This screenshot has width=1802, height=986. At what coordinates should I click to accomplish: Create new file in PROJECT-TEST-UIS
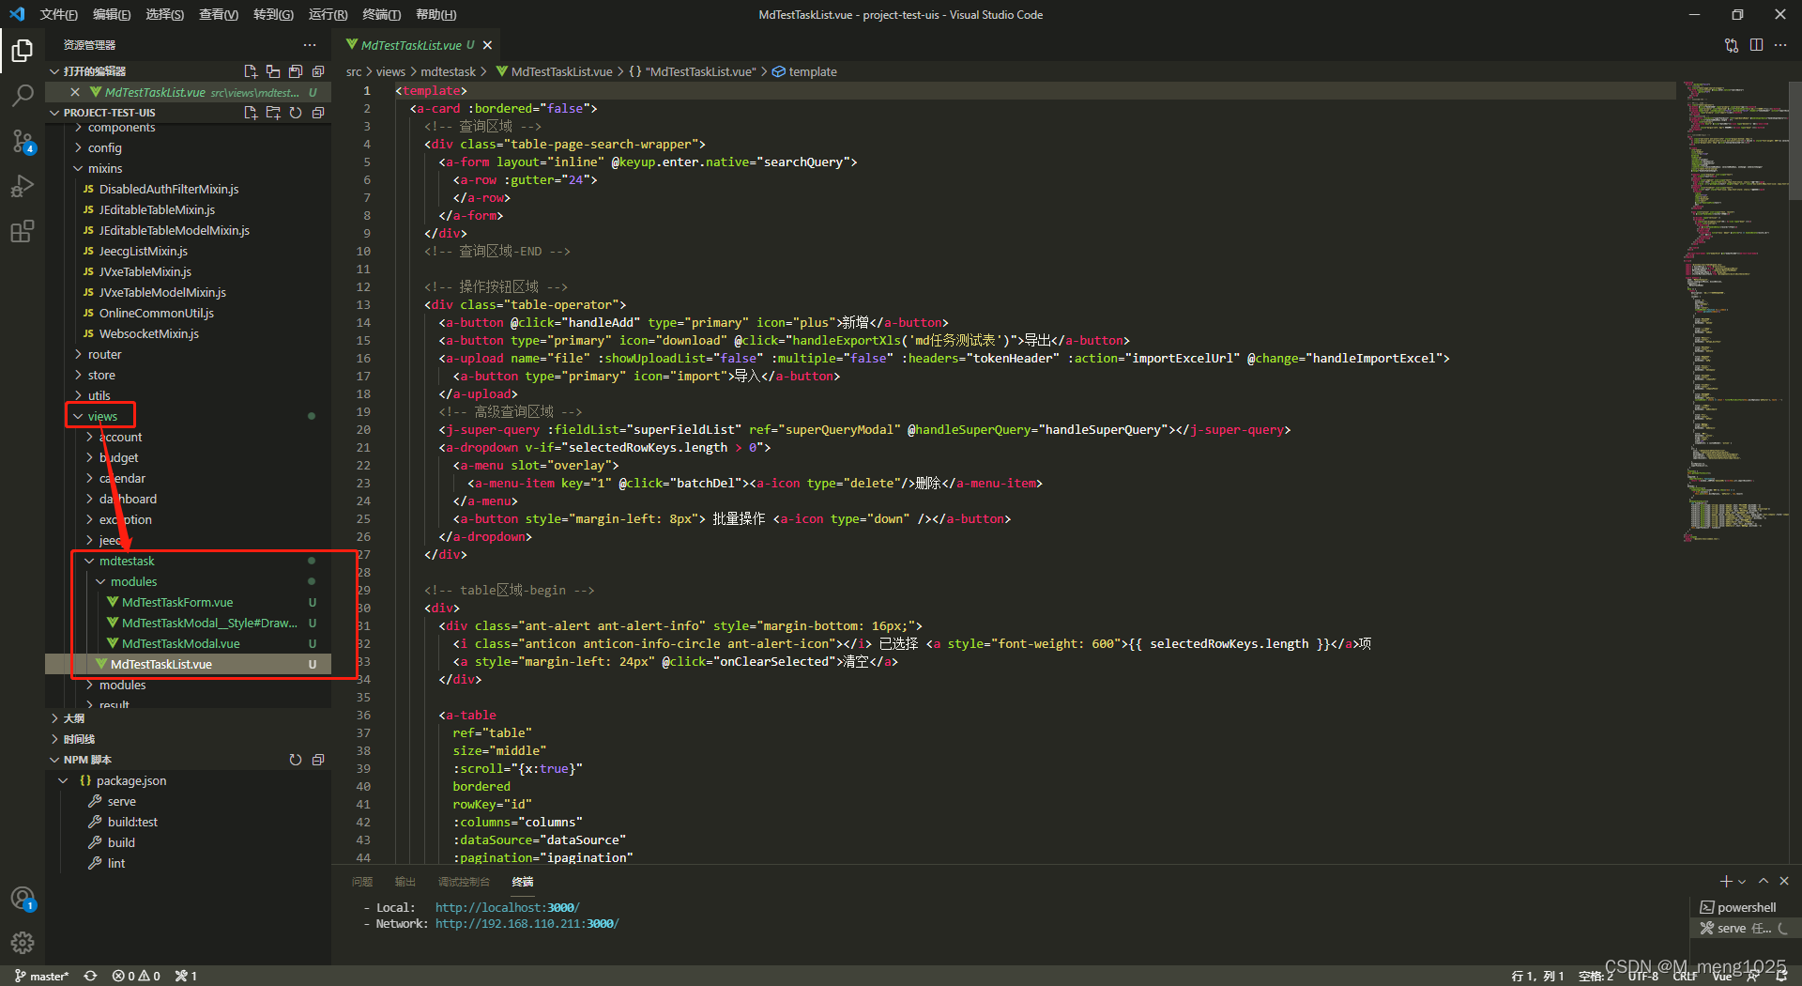251,113
